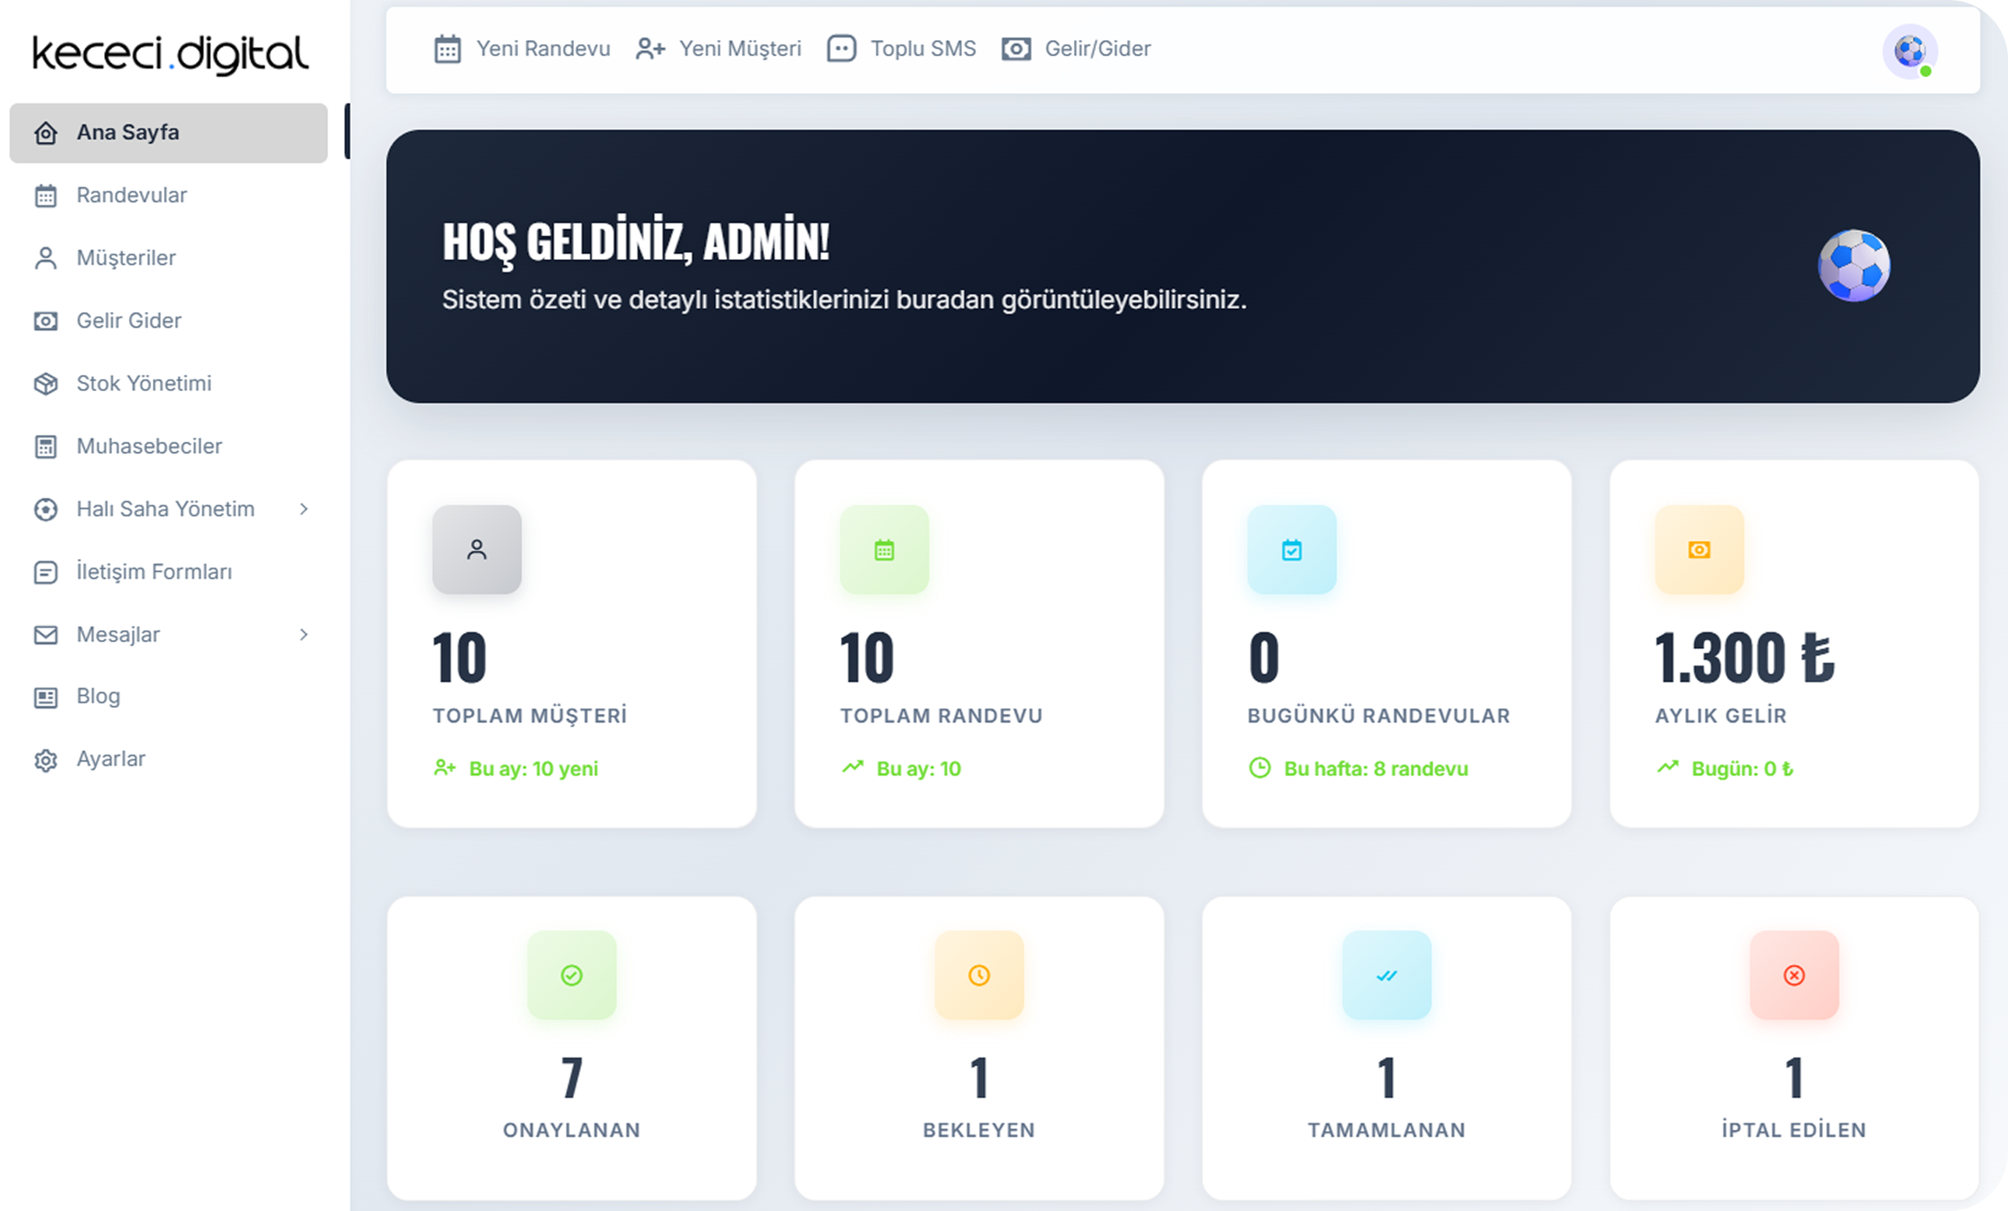Click the Gelir/Gider cash icon in top bar
This screenshot has width=2008, height=1211.
tap(1016, 49)
